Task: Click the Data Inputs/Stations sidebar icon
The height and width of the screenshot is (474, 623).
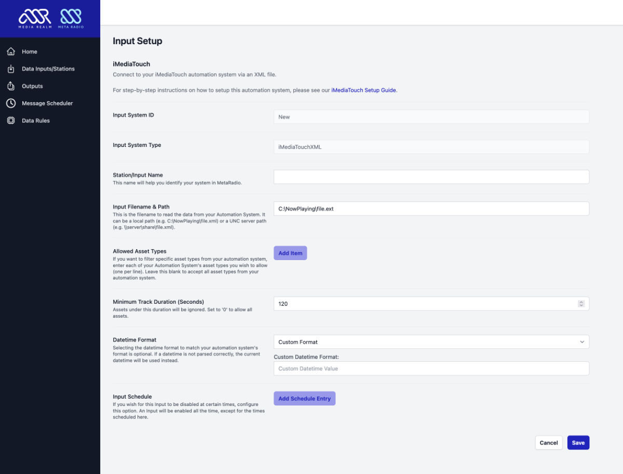Action: coord(11,69)
